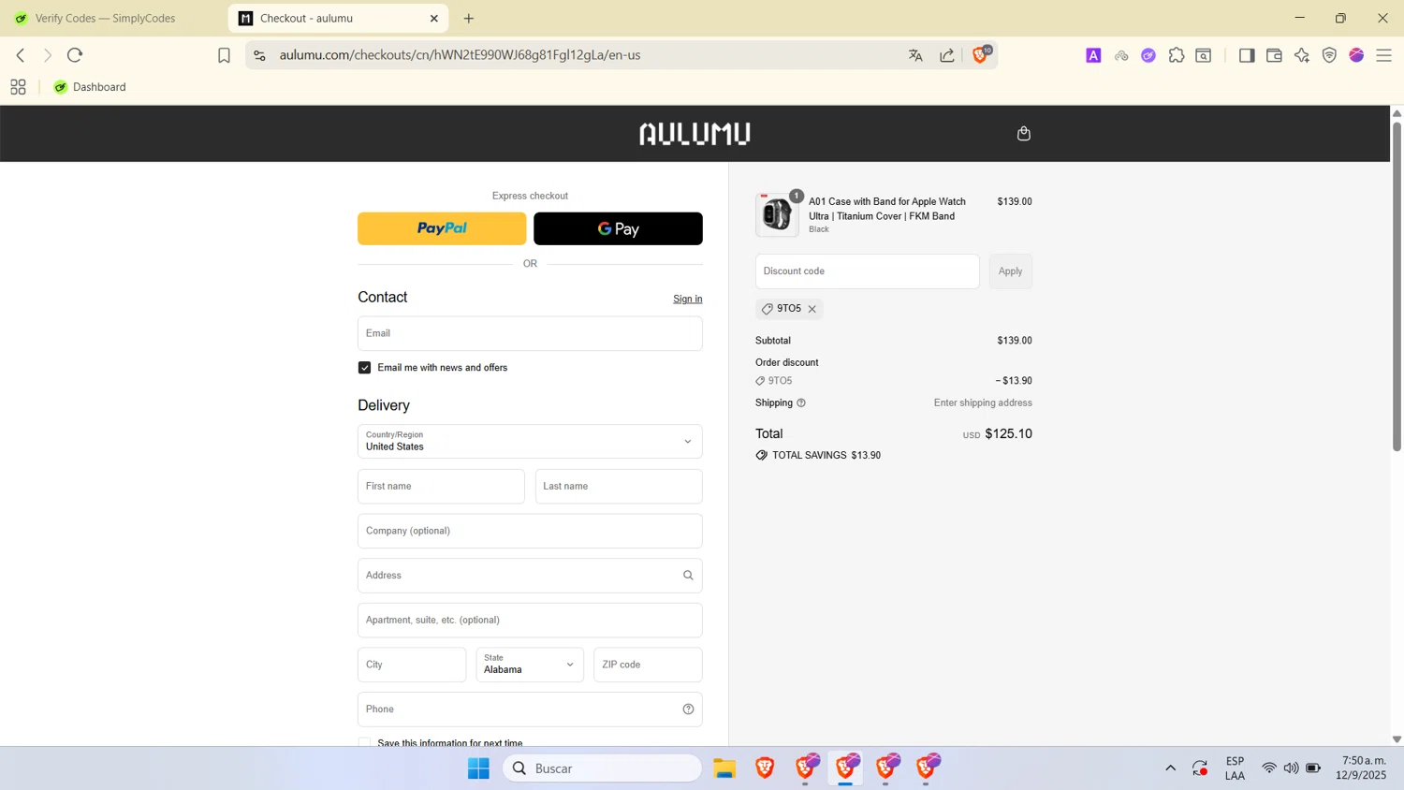Image resolution: width=1404 pixels, height=790 pixels.
Task: Pay with Google Pay button
Action: click(618, 228)
